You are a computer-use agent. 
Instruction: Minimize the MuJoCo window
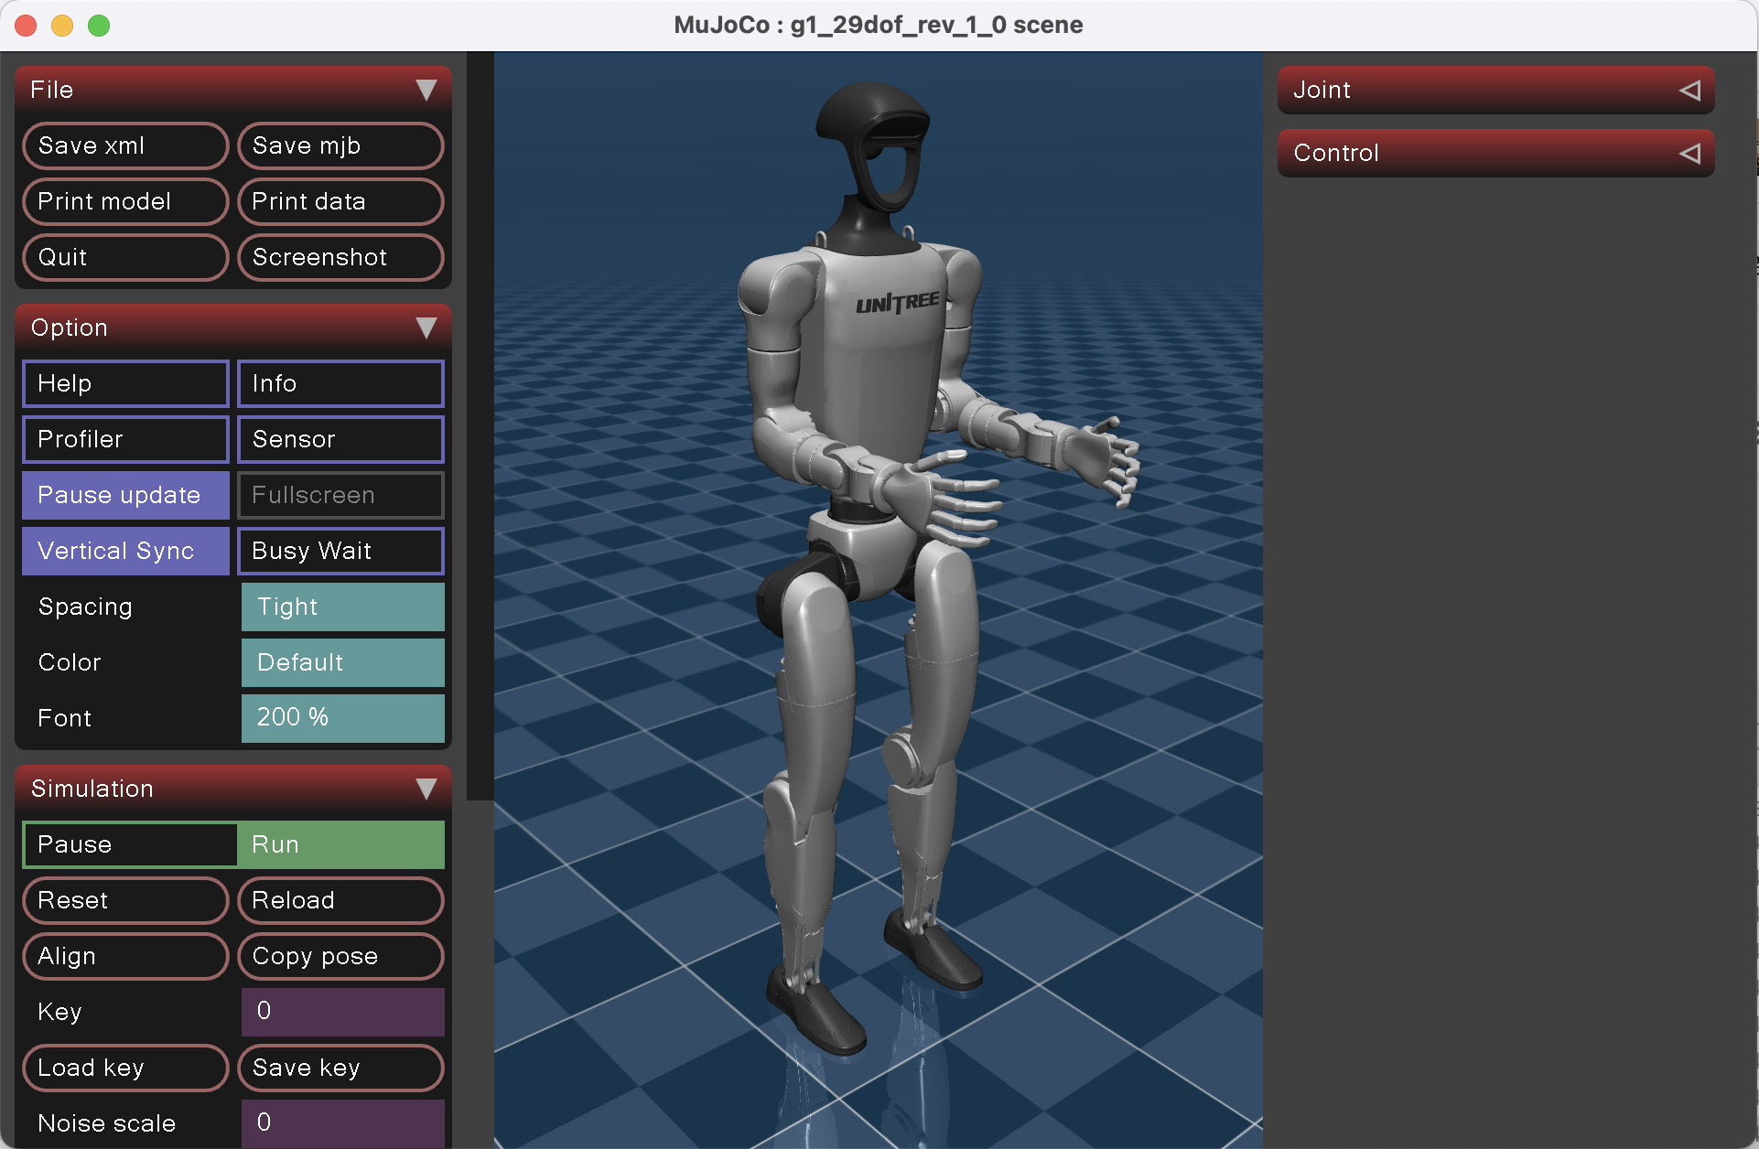click(62, 26)
